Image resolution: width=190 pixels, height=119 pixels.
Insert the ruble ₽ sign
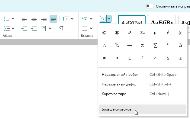[130, 33]
